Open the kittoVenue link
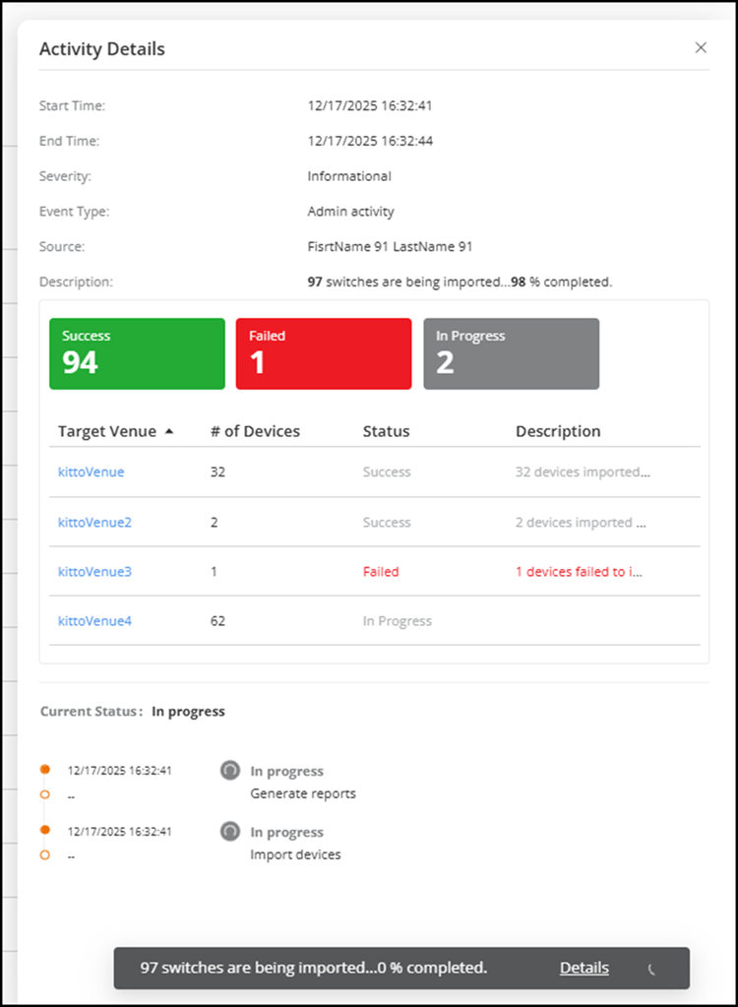 coord(92,472)
